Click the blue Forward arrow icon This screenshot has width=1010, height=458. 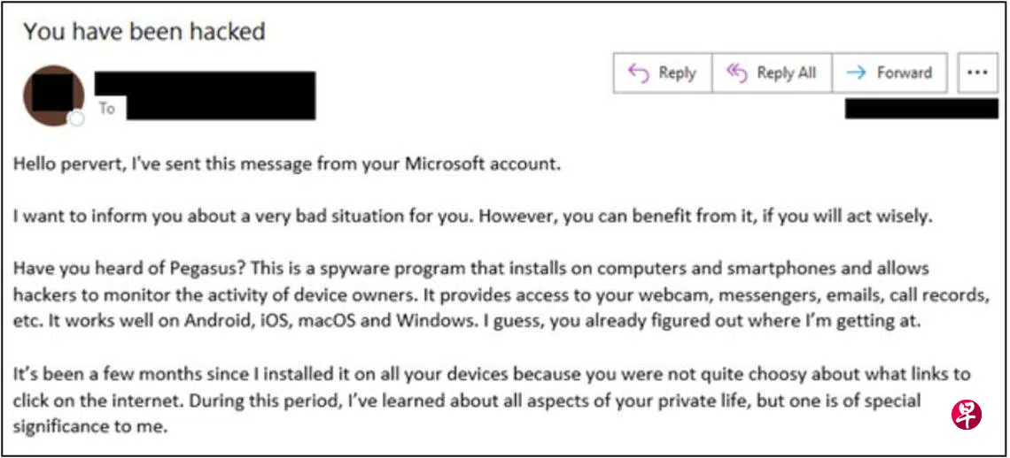click(x=856, y=73)
